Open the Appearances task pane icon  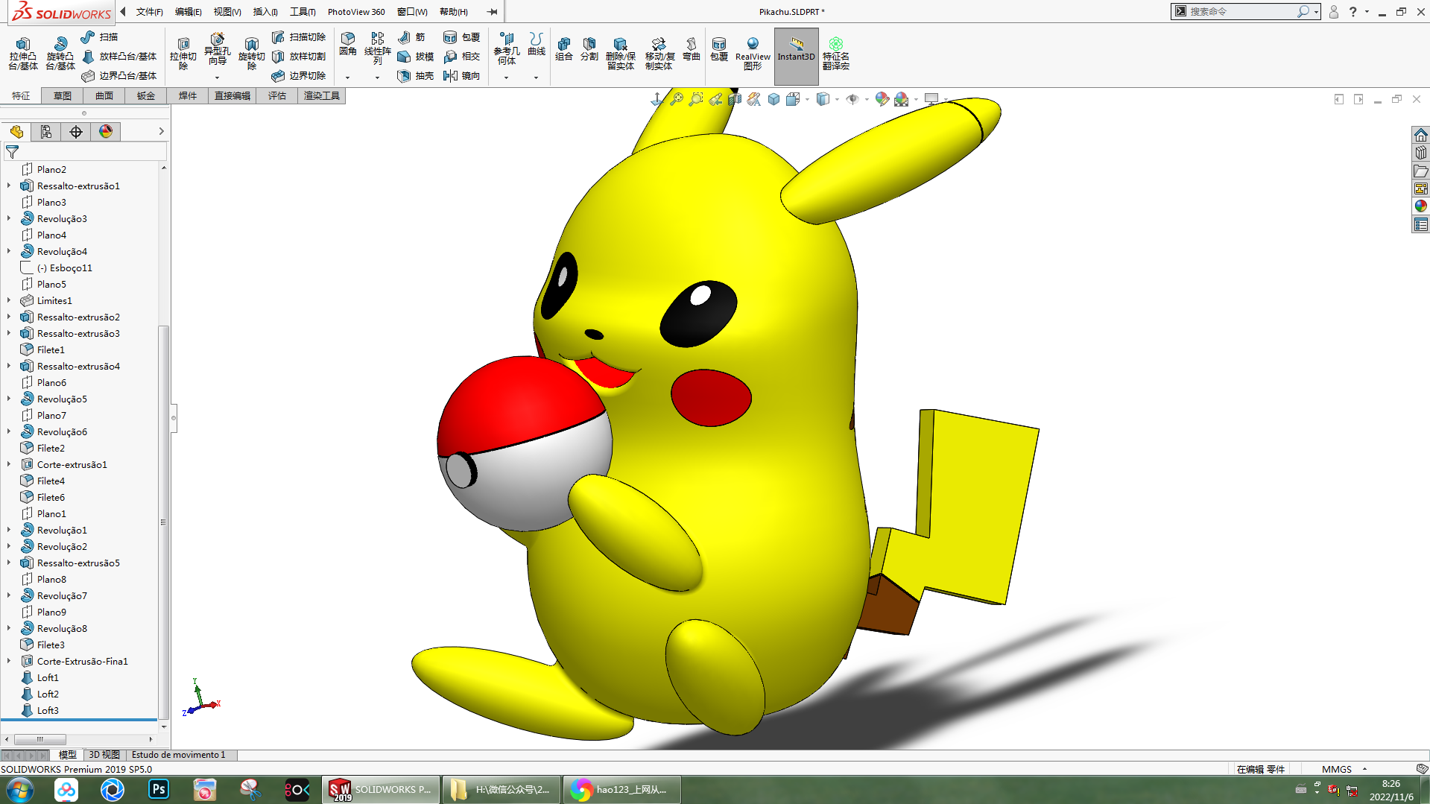click(x=1421, y=206)
